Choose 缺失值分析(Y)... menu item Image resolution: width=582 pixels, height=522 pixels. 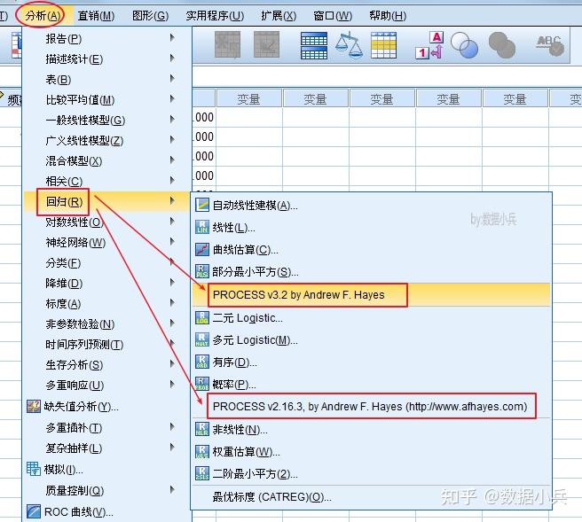click(x=106, y=406)
